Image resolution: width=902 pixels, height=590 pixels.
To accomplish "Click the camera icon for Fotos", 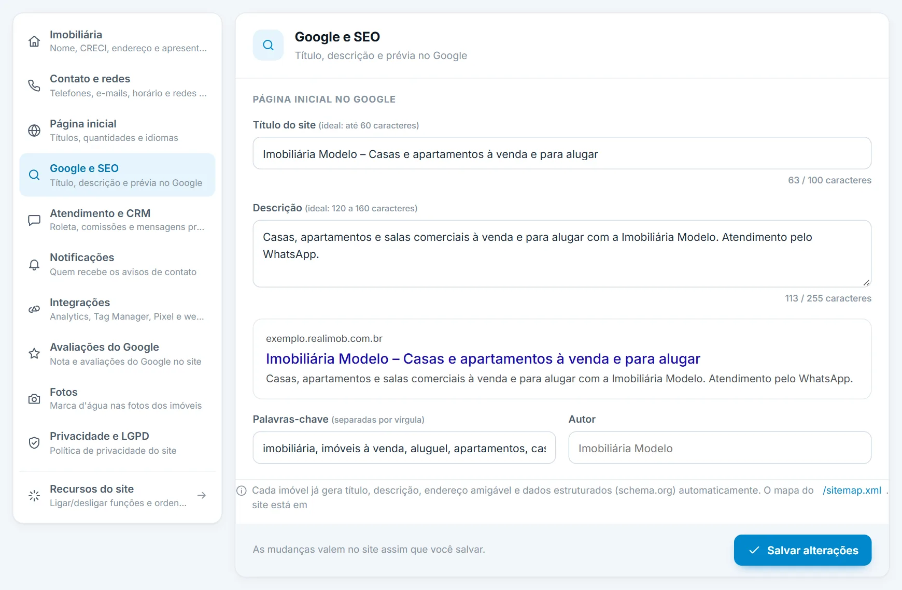I will (x=34, y=399).
